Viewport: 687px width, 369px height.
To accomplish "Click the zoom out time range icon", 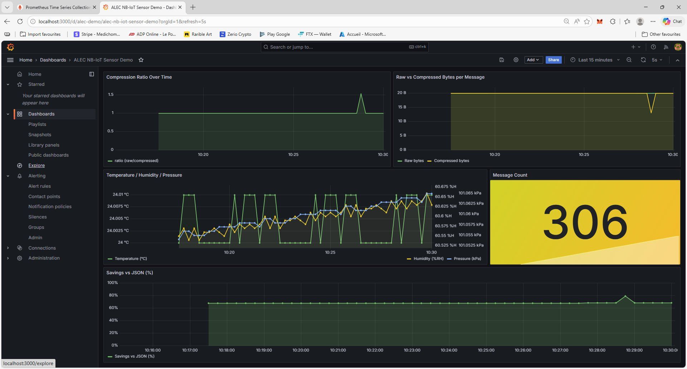I will pos(629,60).
